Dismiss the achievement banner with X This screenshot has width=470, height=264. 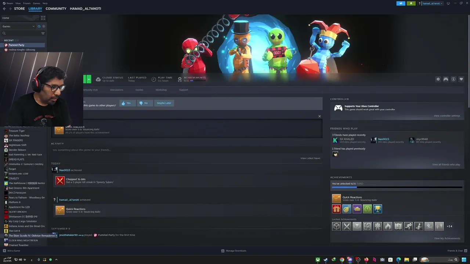[x=319, y=116]
